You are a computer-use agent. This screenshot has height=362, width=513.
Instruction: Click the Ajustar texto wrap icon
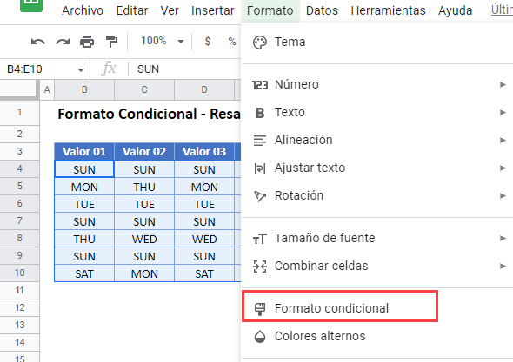pos(260,168)
